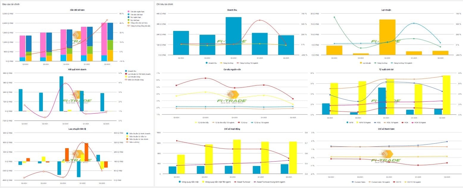This screenshot has width=463, height=188.
Task: Hide Lợi nhuận từ HĐ kinh doanh series
Action: click(x=138, y=74)
